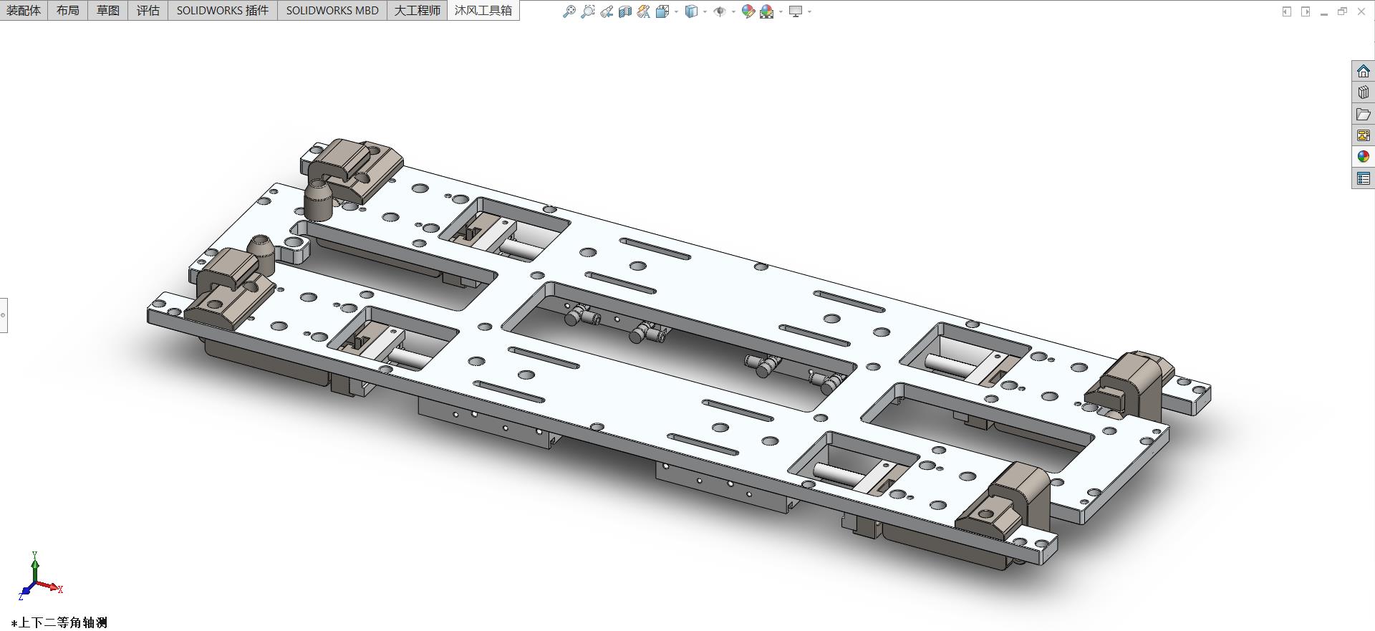Click the View Settings monitor icon
The width and height of the screenshot is (1375, 631).
[x=796, y=11]
